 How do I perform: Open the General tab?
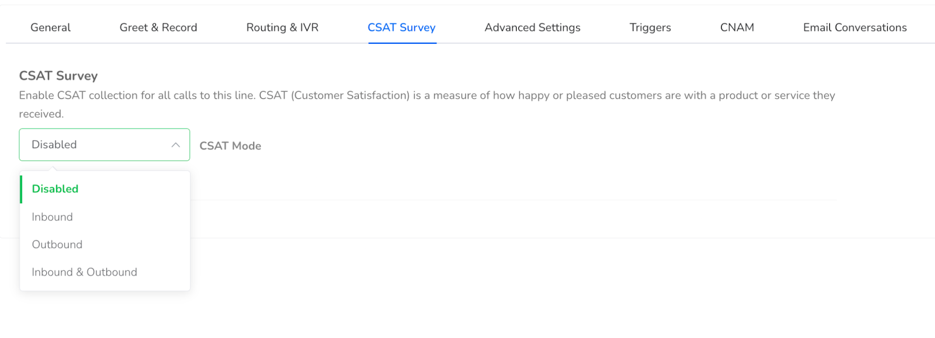point(50,27)
